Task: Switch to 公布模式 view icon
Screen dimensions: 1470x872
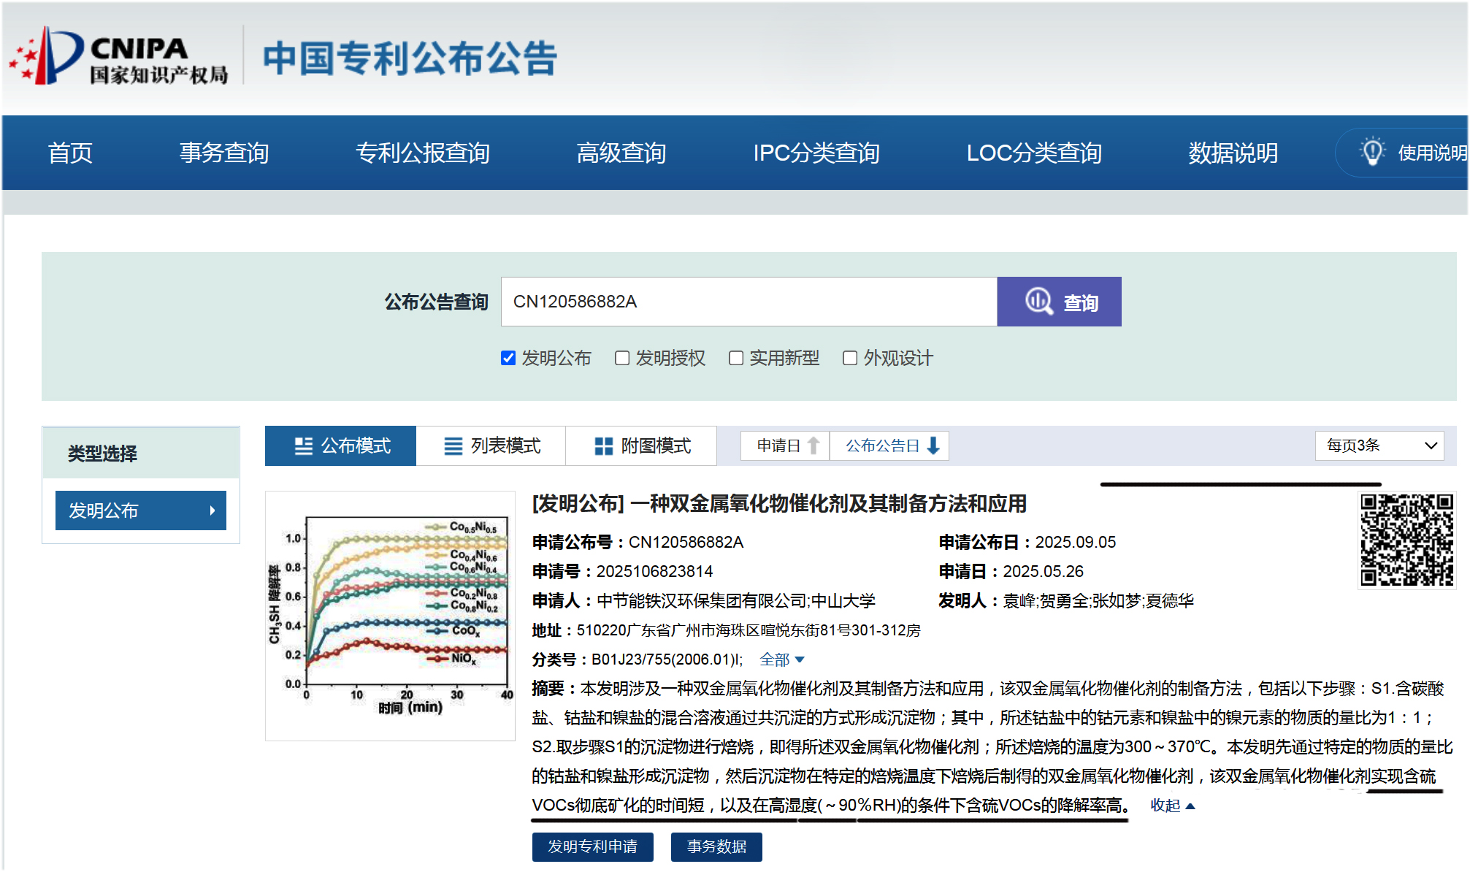Action: click(303, 446)
